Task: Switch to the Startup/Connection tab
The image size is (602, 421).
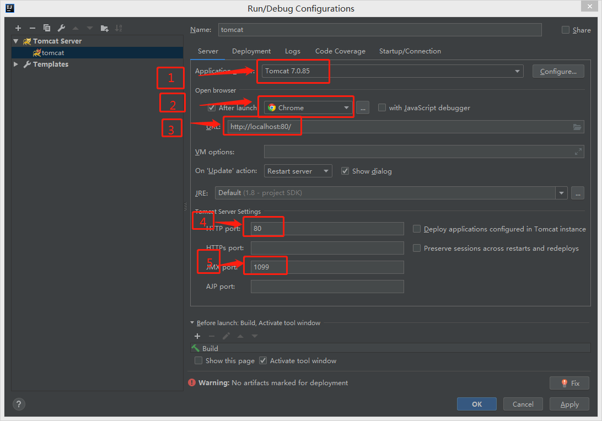Action: click(x=410, y=51)
